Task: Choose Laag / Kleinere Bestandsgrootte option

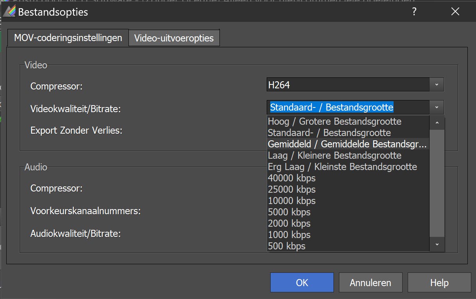Action: point(334,156)
